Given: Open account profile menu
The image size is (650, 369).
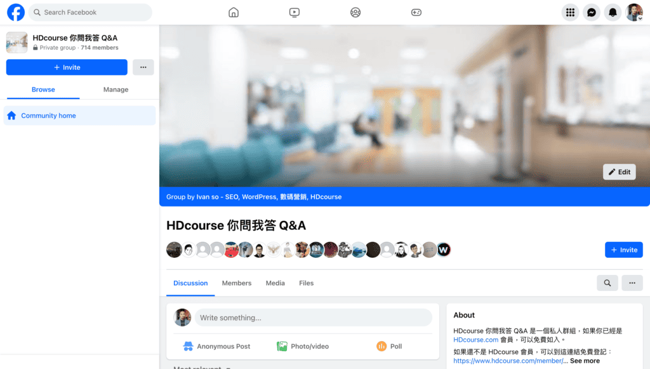Looking at the screenshot, I should 634,13.
